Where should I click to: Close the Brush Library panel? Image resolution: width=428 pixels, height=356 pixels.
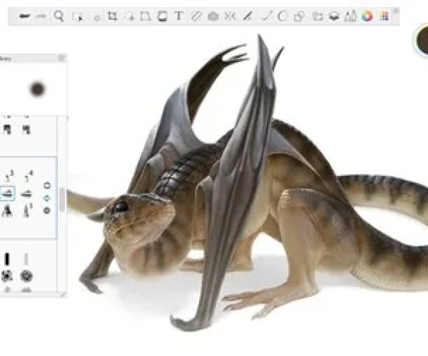[x=61, y=58]
